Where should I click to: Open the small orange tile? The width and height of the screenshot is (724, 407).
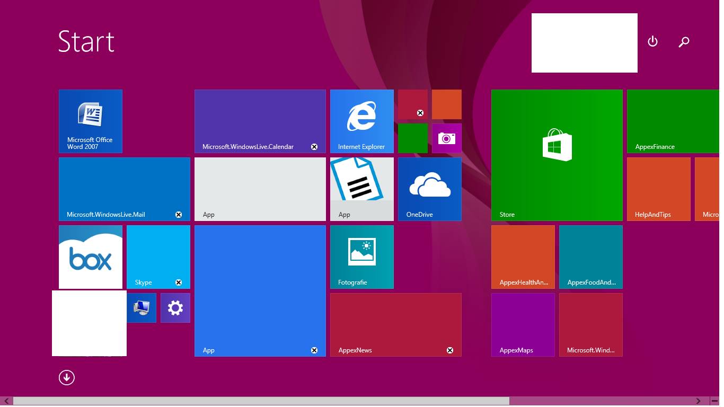coord(447,104)
